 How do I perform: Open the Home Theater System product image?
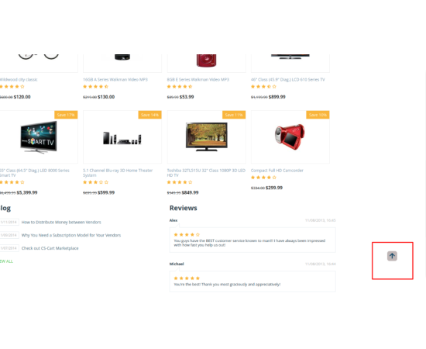(122, 138)
